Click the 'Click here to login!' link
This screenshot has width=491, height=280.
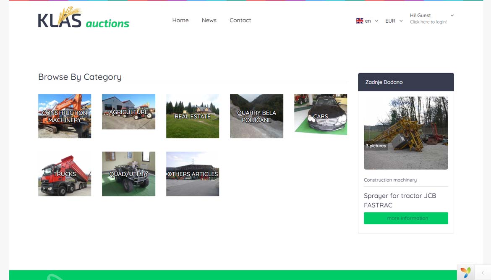(428, 22)
